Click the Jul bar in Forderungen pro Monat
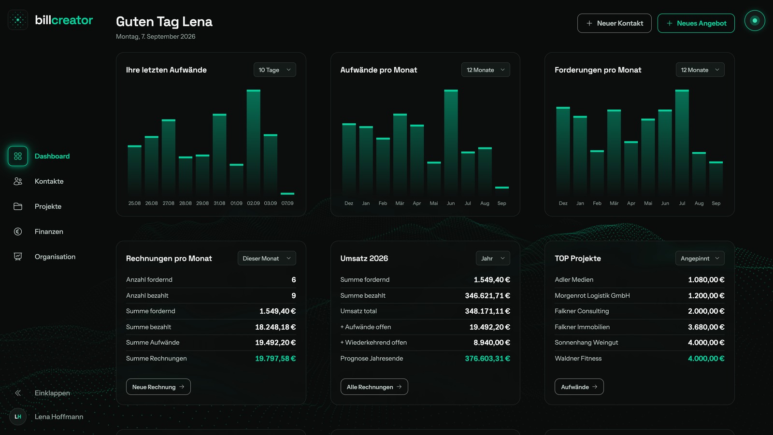The width and height of the screenshot is (773, 435). coord(682,142)
